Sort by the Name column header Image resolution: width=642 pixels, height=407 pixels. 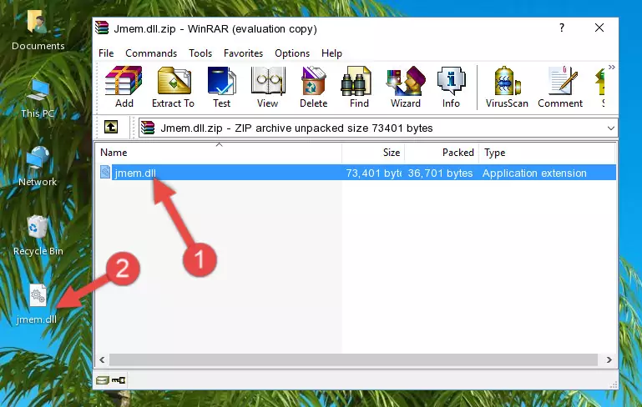point(219,153)
